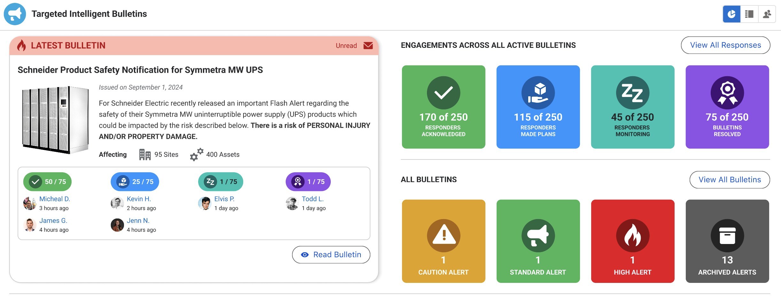Click the 25 / 75 made plans badge
The width and height of the screenshot is (781, 303).
(x=135, y=182)
